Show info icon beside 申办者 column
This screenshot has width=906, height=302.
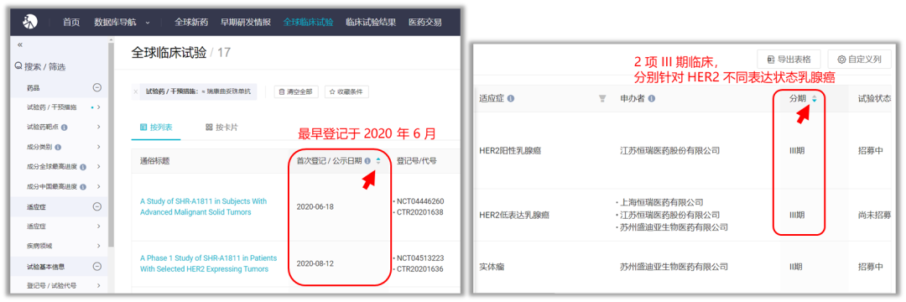[651, 99]
